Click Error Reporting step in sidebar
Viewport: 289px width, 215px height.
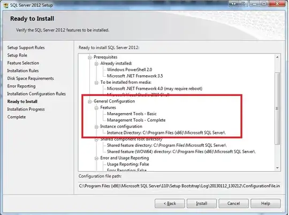[21, 86]
